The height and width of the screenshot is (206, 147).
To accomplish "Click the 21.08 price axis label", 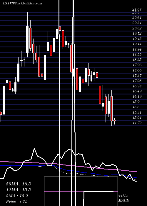I will 137,9.
